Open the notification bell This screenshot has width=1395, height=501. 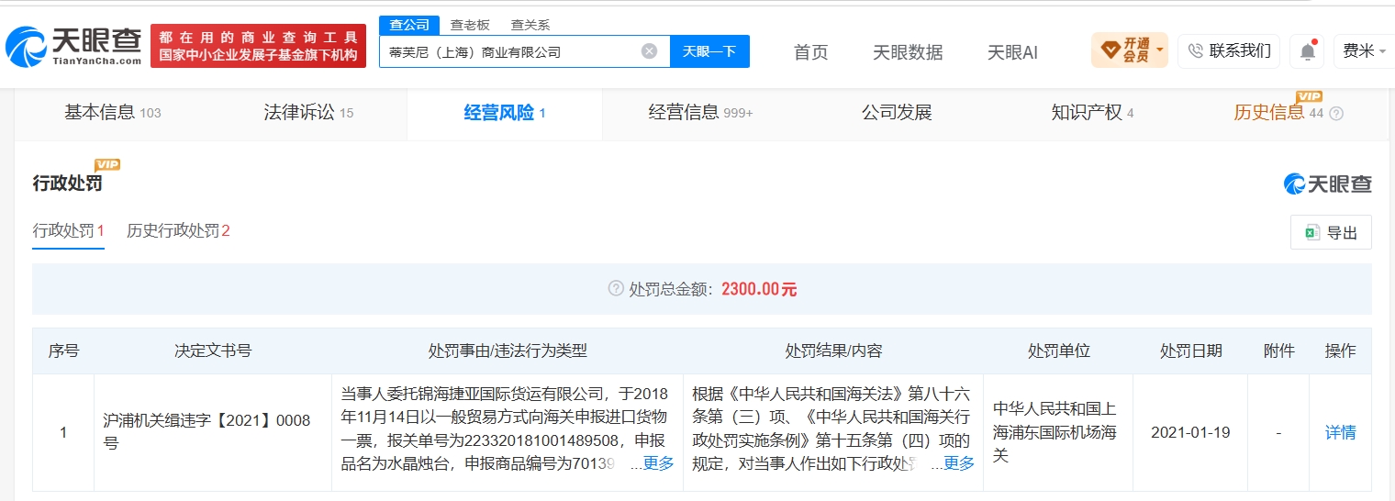point(1307,51)
